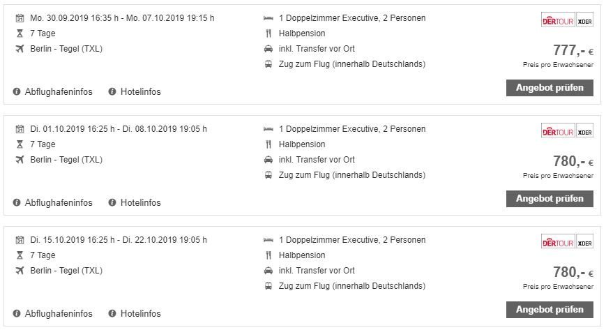
Task: Select the date range Di. 15.10.2019 - Di. 22.10.2019
Action: click(119, 240)
